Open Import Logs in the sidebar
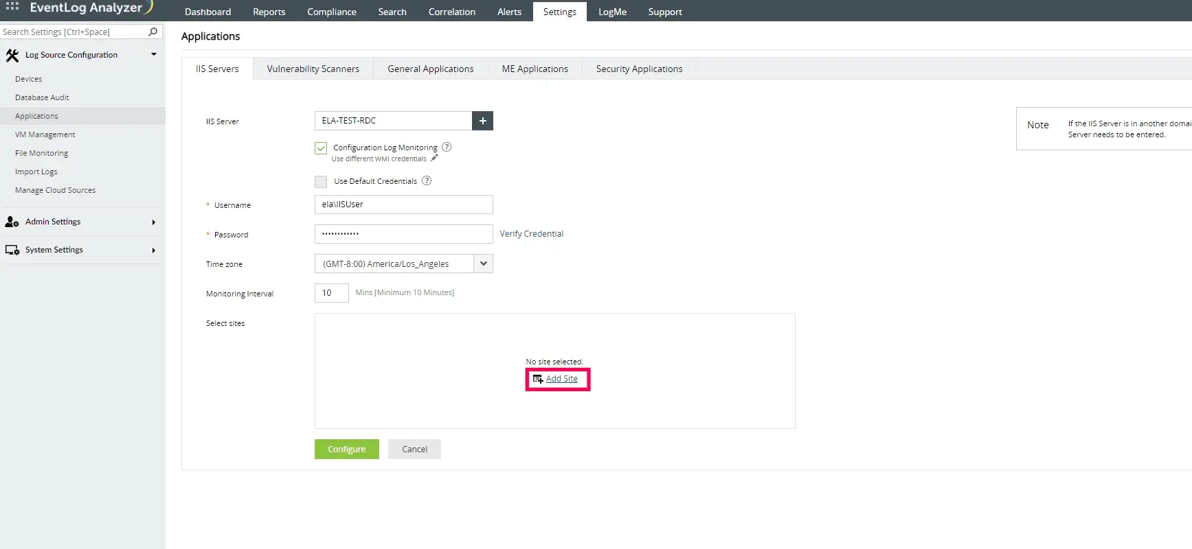 pyautogui.click(x=36, y=172)
